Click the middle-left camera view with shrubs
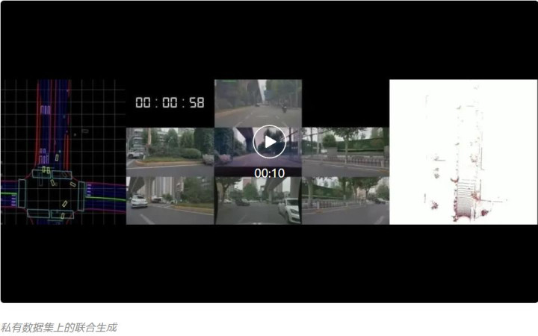This screenshot has height=336, width=538. tap(170, 152)
